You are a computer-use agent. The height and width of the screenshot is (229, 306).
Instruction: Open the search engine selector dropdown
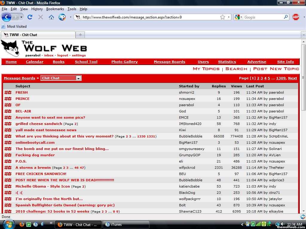(x=238, y=17)
